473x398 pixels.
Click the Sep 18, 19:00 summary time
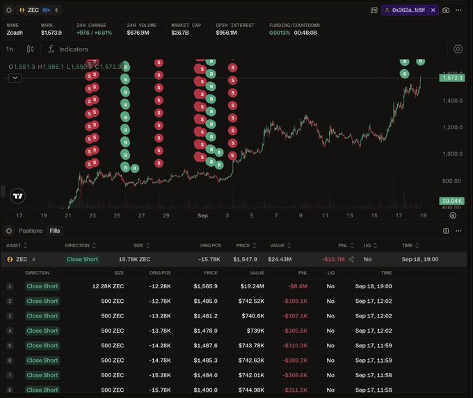(420, 259)
